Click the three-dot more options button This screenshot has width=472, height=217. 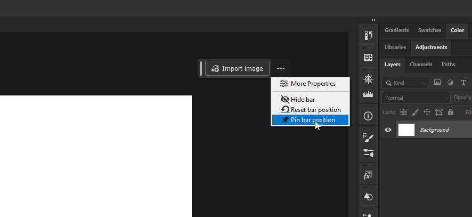point(281,69)
